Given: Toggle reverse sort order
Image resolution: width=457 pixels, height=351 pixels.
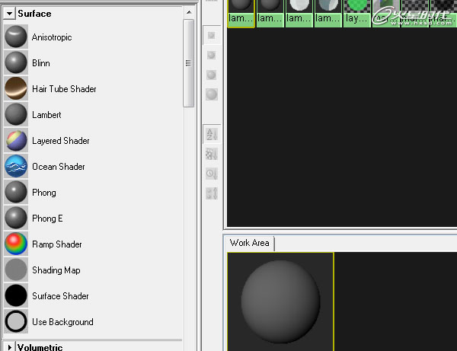Looking at the screenshot, I should click(x=212, y=193).
